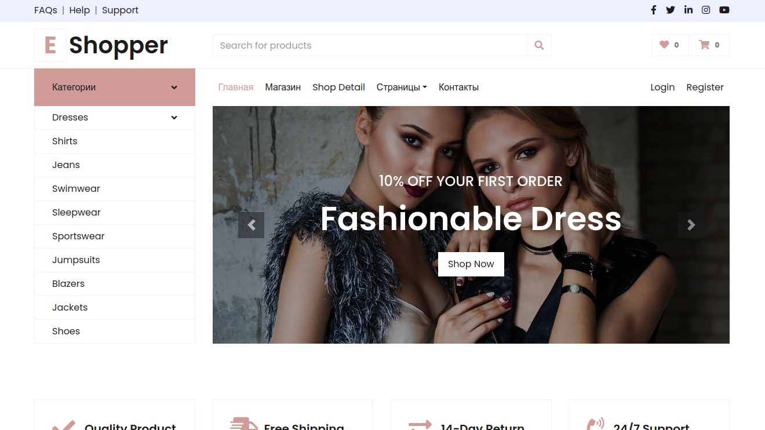The height and width of the screenshot is (430, 765).
Task: Open the Twitter social icon
Action: 671,10
